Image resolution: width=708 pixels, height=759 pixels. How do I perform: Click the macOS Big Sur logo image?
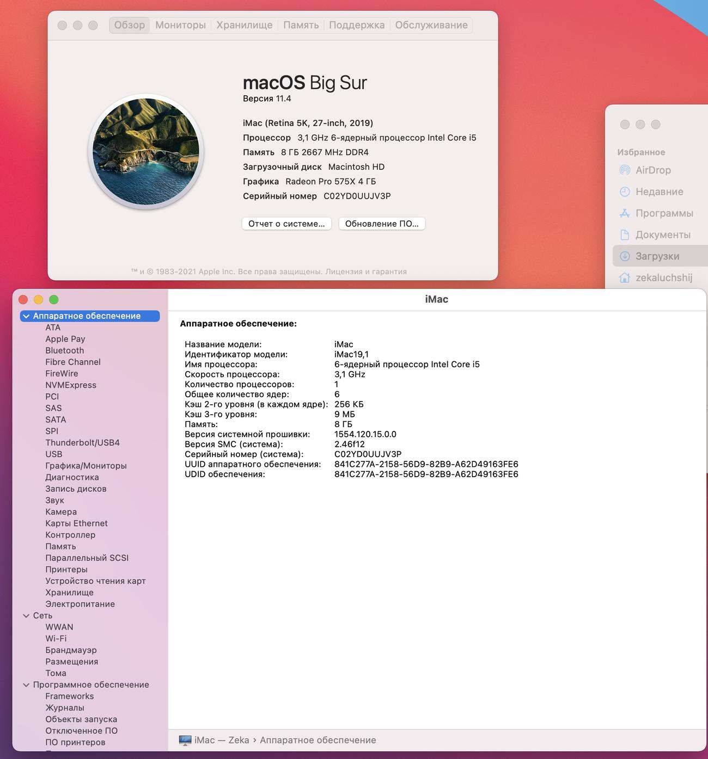(x=146, y=152)
